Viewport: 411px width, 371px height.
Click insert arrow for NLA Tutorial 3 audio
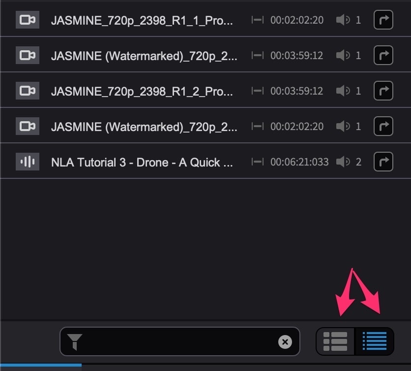click(383, 162)
